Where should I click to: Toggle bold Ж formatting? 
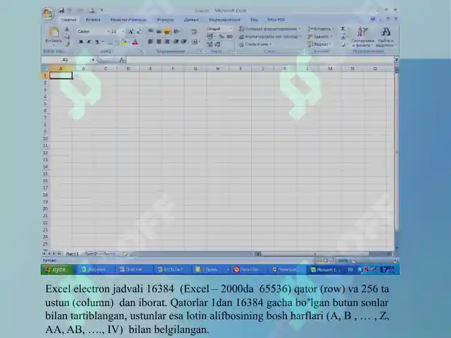(81, 42)
